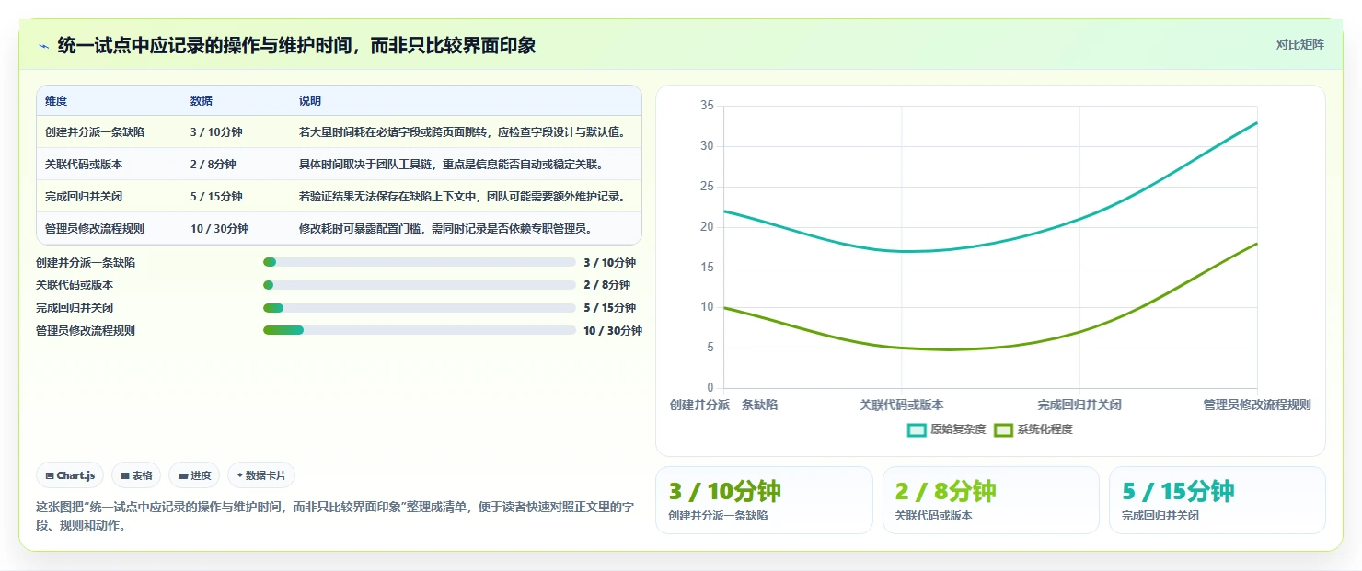This screenshot has height=571, width=1362.
Task: Click the 完成回归并关闭 progress bar
Action: tap(419, 308)
